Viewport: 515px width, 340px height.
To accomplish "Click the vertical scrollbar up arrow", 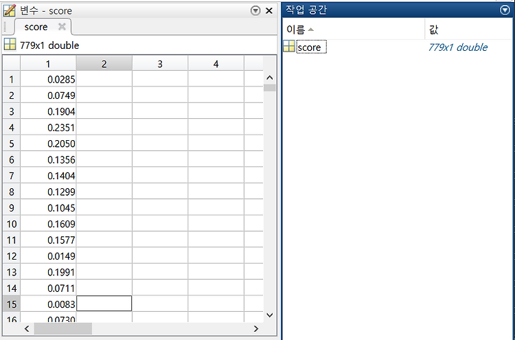I will click(x=270, y=78).
